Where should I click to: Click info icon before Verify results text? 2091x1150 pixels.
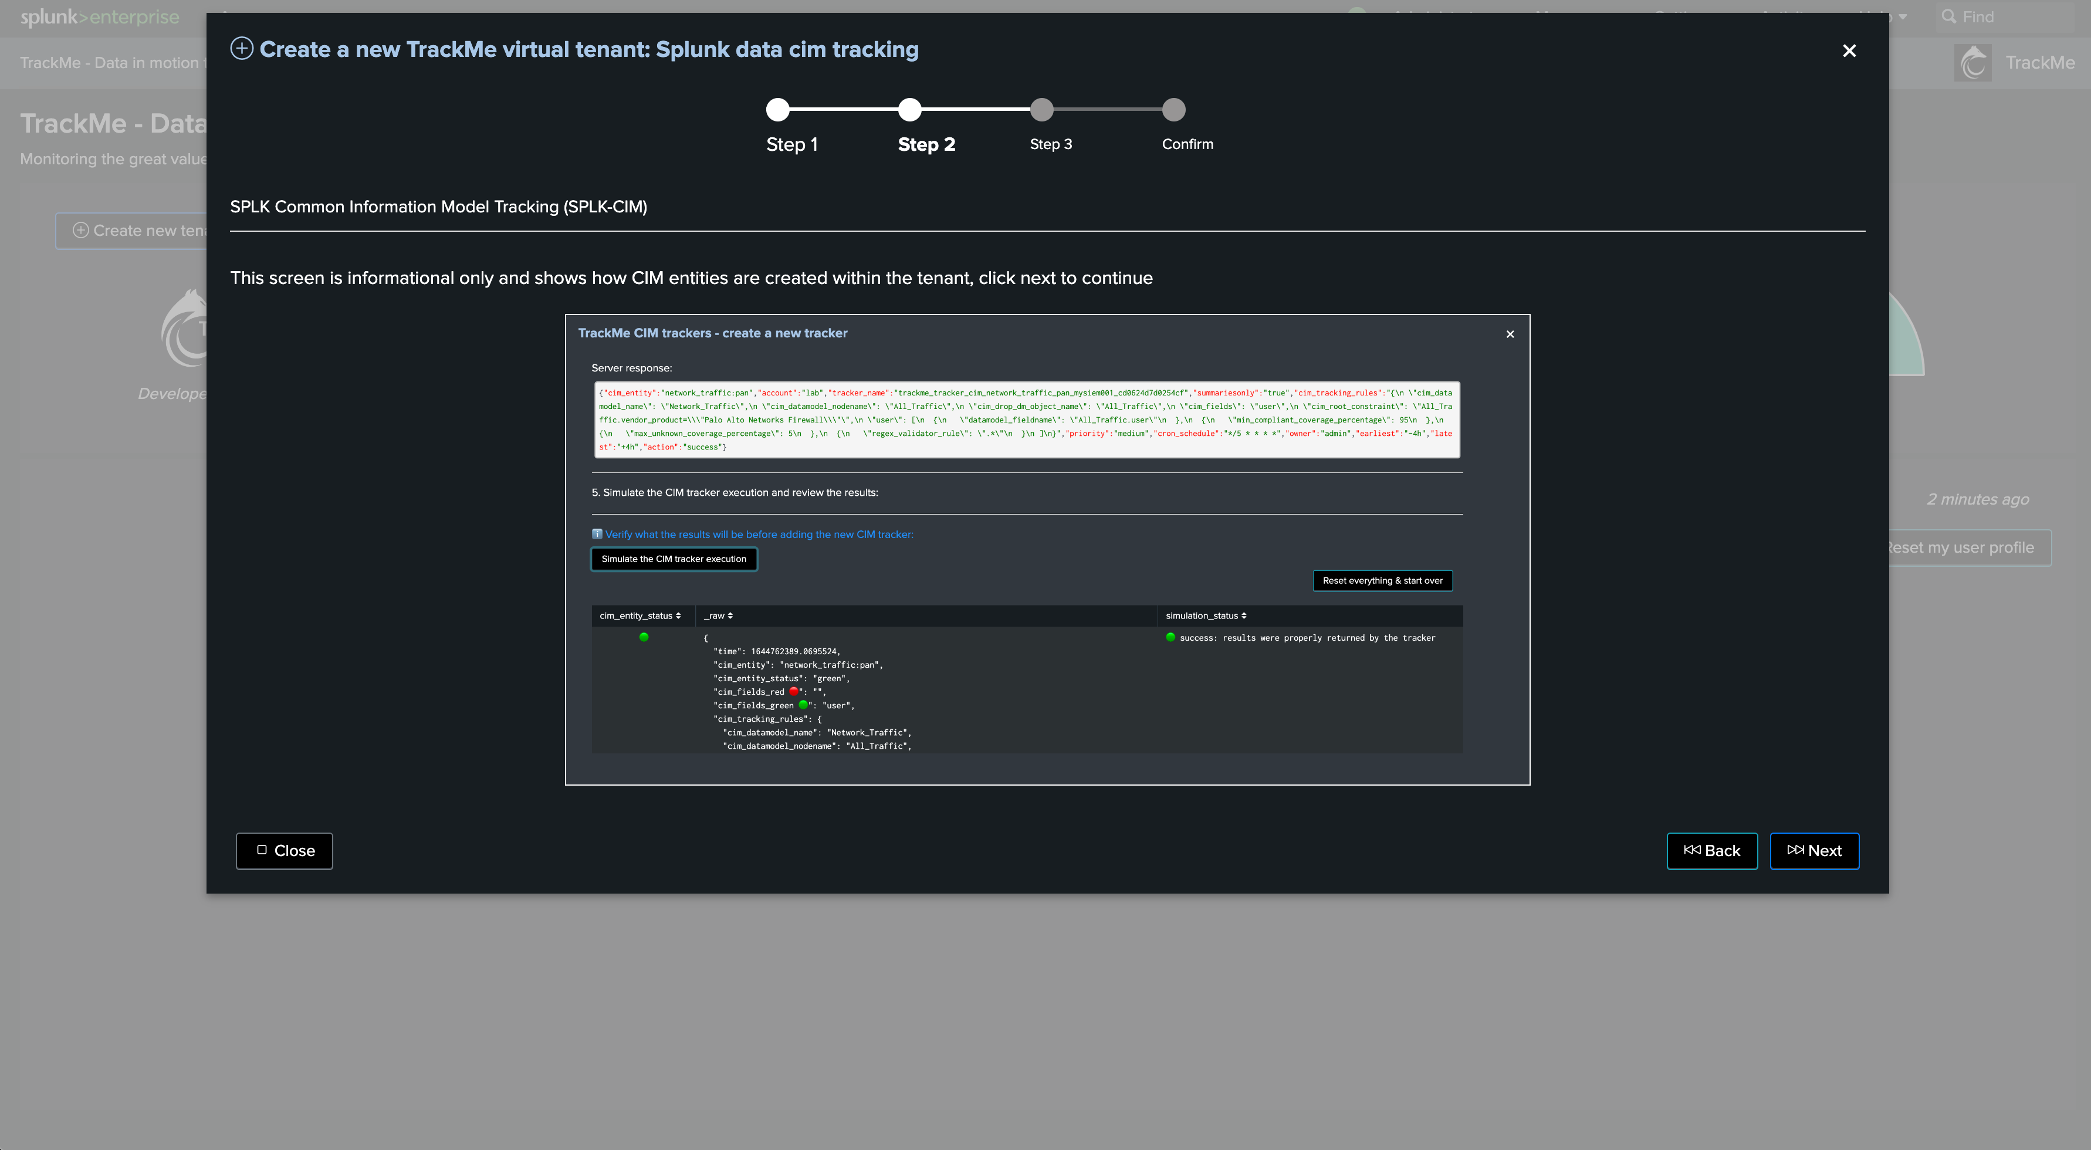click(x=597, y=534)
